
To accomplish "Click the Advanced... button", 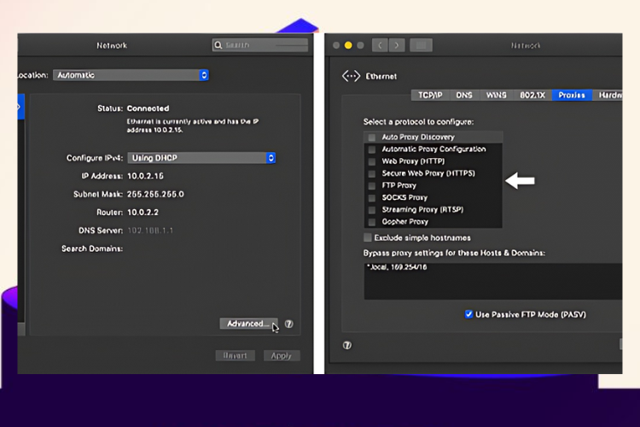I will click(248, 324).
